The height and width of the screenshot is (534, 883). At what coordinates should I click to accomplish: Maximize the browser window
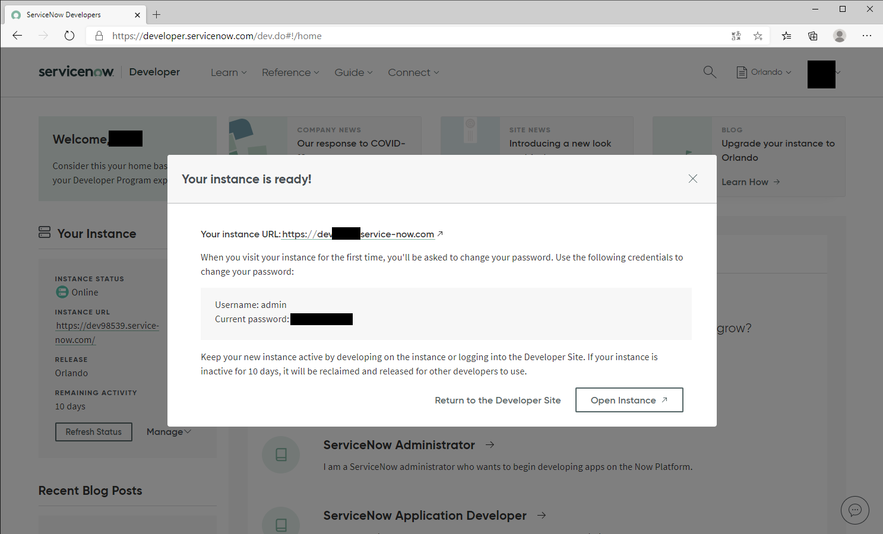[x=843, y=9]
